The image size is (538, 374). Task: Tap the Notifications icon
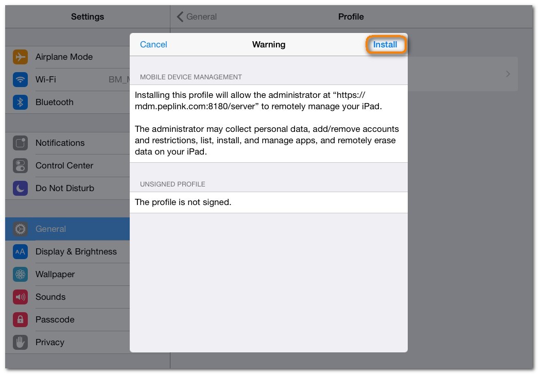coord(20,143)
